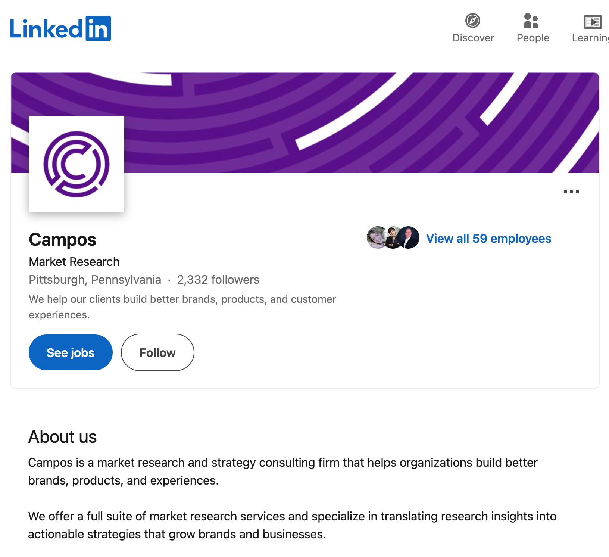Select the Discover navigation label
This screenshot has width=609, height=557.
(x=473, y=38)
